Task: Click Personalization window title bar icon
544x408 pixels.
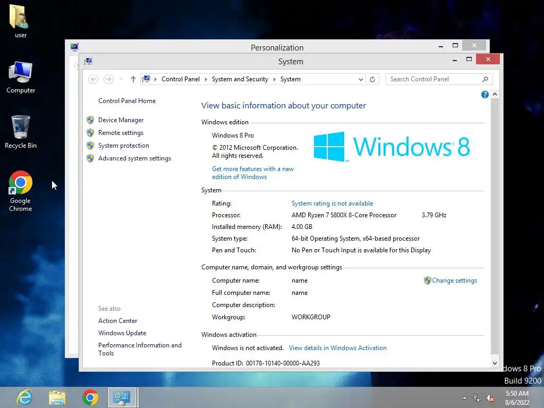Action: [x=74, y=47]
